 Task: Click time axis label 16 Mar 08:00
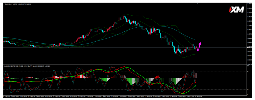tap(157, 97)
